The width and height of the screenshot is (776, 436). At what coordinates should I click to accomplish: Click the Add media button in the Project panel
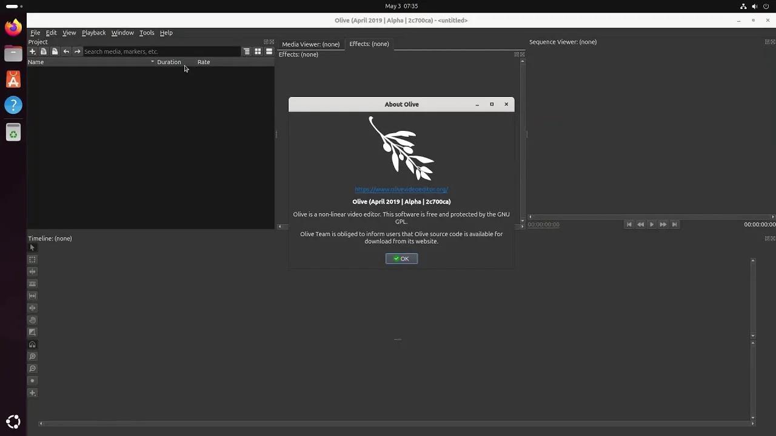32,51
